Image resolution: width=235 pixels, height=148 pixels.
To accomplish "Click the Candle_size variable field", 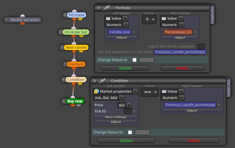I will click(120, 32).
